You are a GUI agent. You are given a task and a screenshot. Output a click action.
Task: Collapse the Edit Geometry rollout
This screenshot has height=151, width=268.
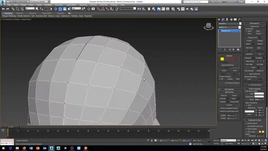[x=255, y=23]
